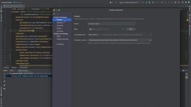Open the Notifications tool window stripe
Viewport: 191px width, 107px height.
pos(190,30)
